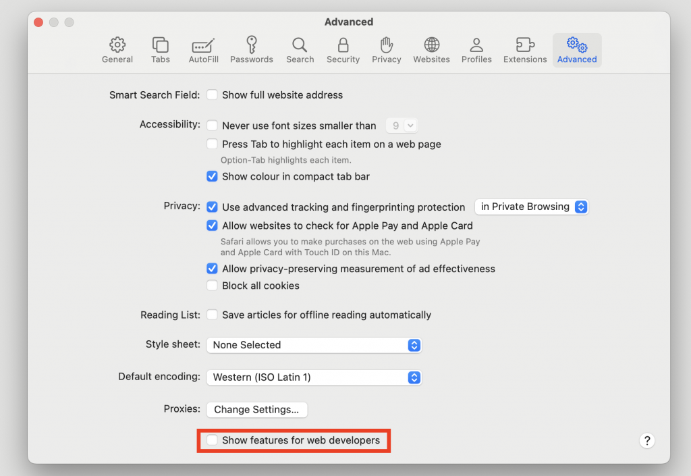This screenshot has width=691, height=476.
Task: Switch to the Tabs settings icon
Action: pos(160,49)
